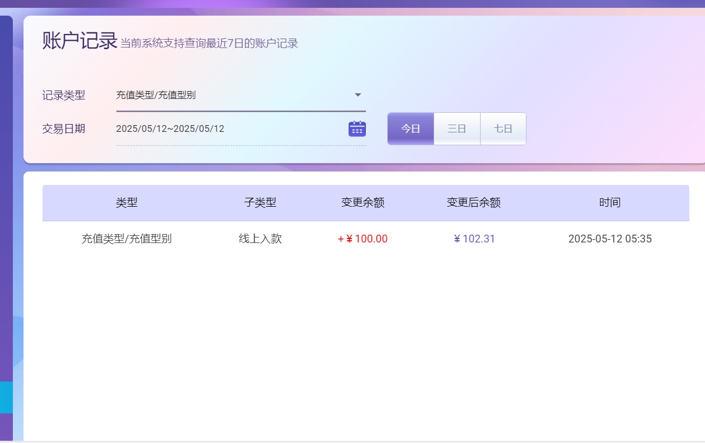Click the +¥100.00 change amount
Screen dimensions: 705x443
(363, 239)
